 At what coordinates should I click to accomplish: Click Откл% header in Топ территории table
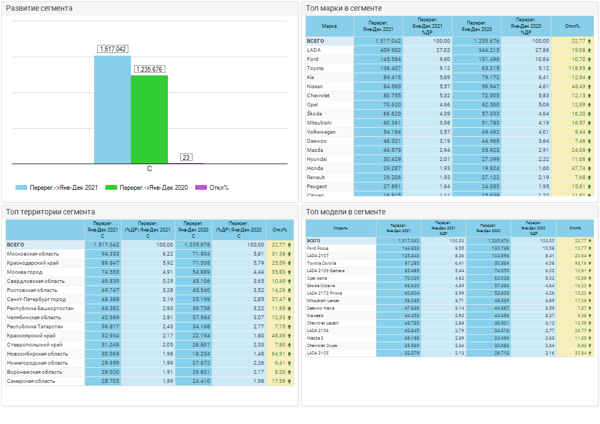[x=280, y=230]
